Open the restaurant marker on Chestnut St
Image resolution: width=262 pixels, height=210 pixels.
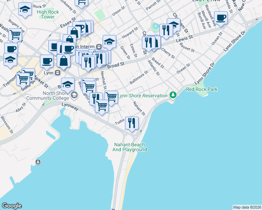point(149,43)
